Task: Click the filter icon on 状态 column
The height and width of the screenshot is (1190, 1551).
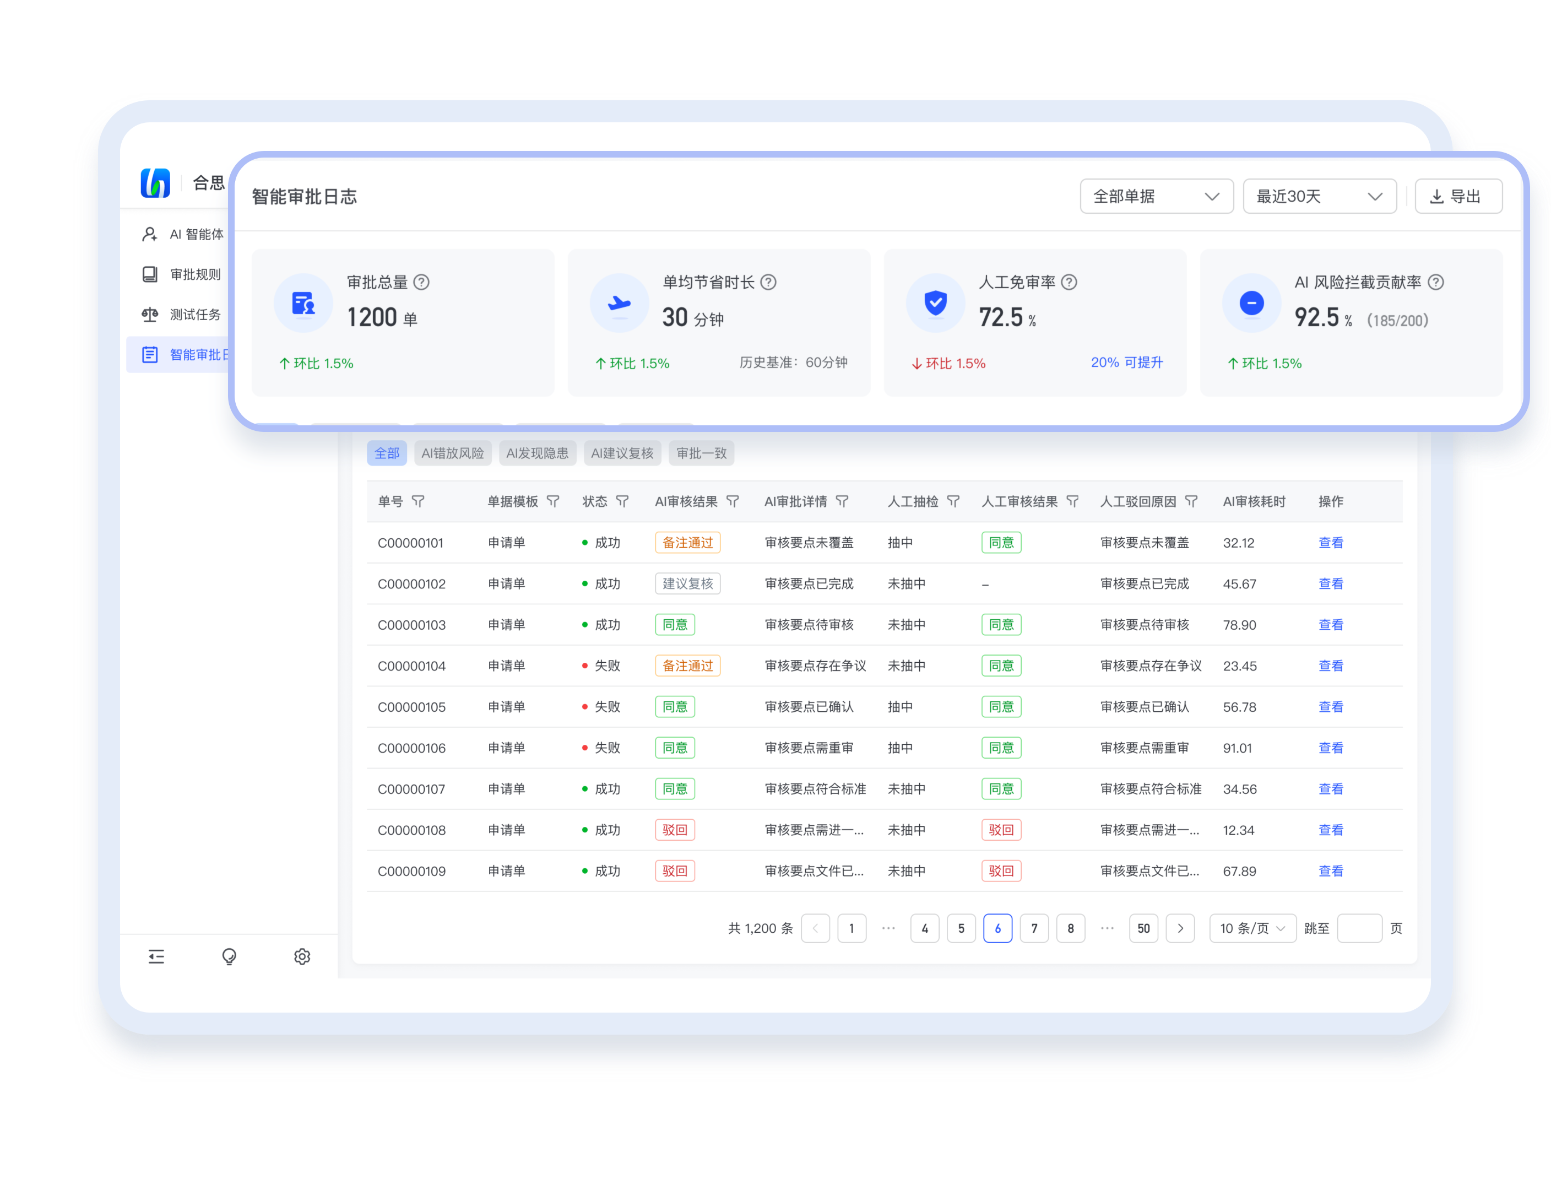Action: 622,501
